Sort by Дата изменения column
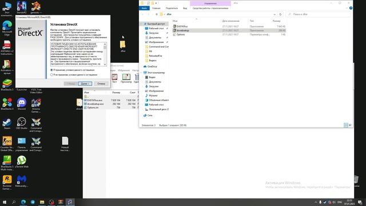Viewport: 366px width, 206px height. pos(231,21)
